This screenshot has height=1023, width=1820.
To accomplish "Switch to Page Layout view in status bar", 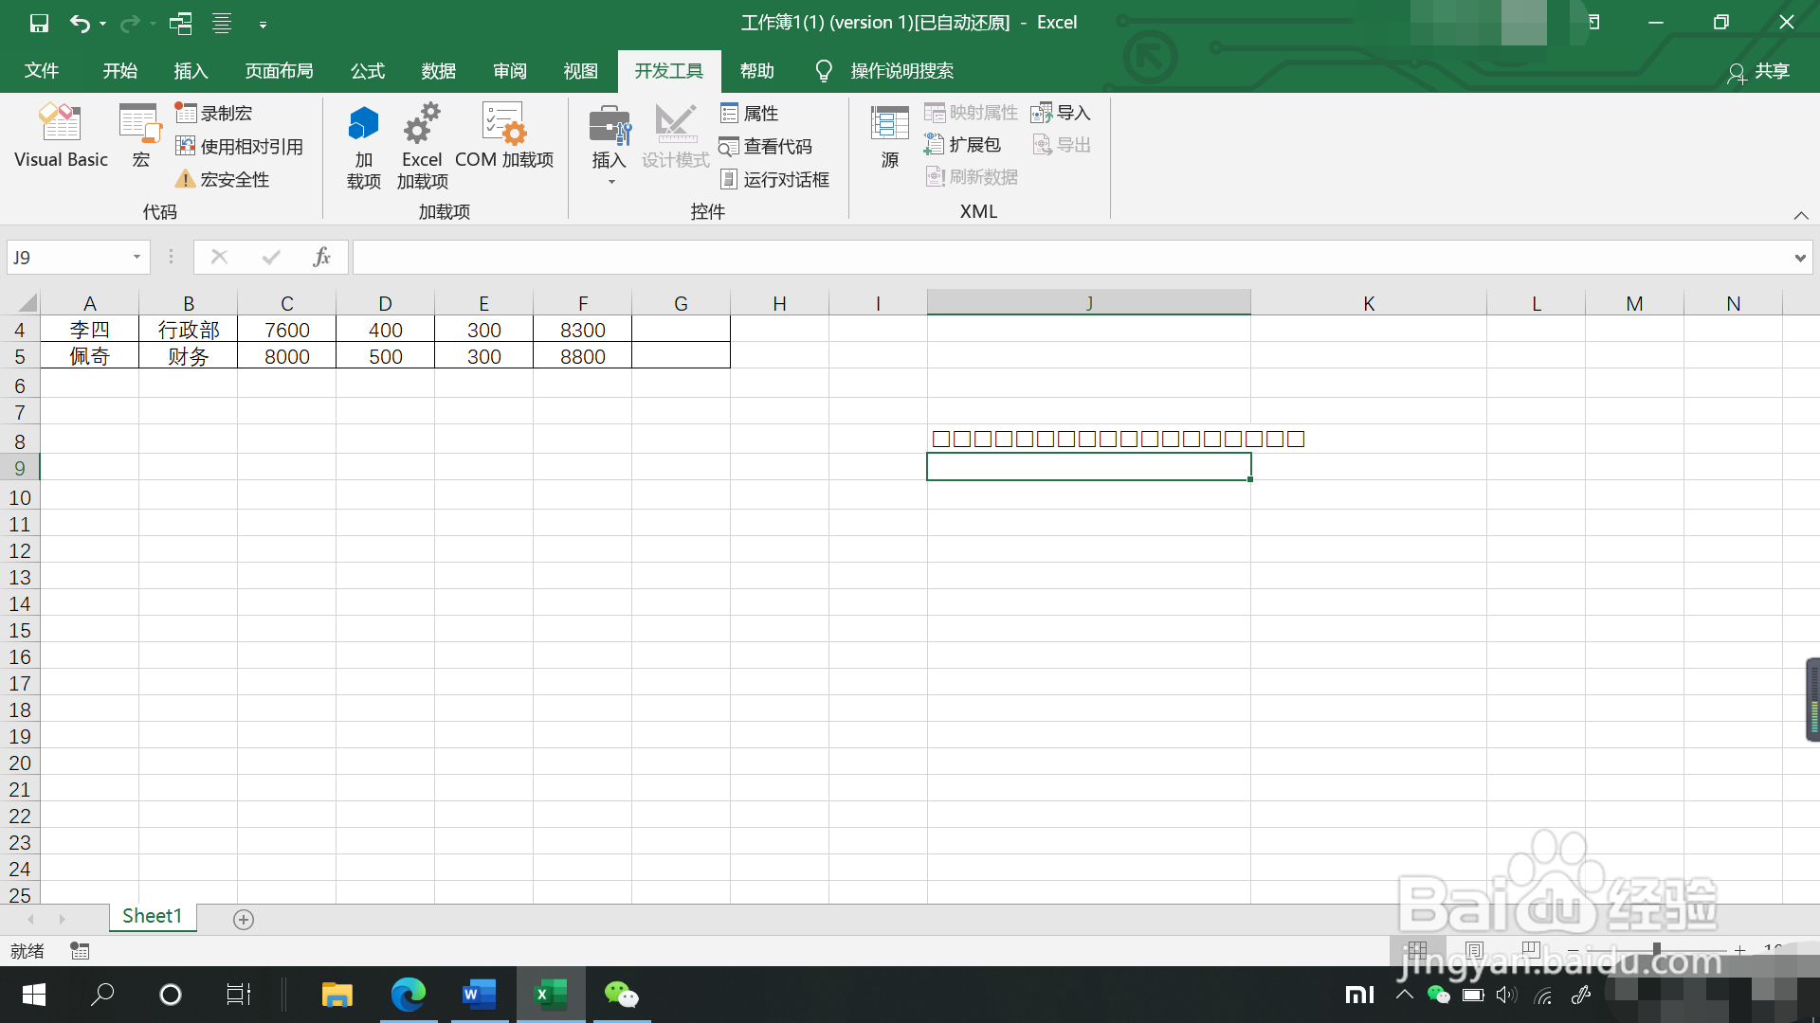I will coord(1474,949).
